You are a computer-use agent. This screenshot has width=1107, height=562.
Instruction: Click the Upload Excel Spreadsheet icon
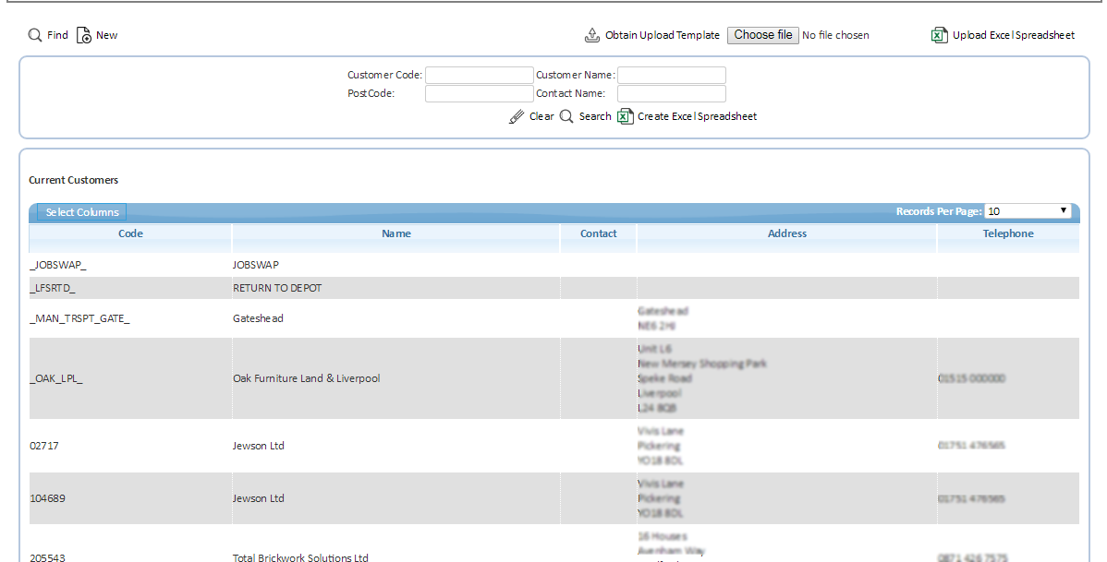tap(939, 35)
